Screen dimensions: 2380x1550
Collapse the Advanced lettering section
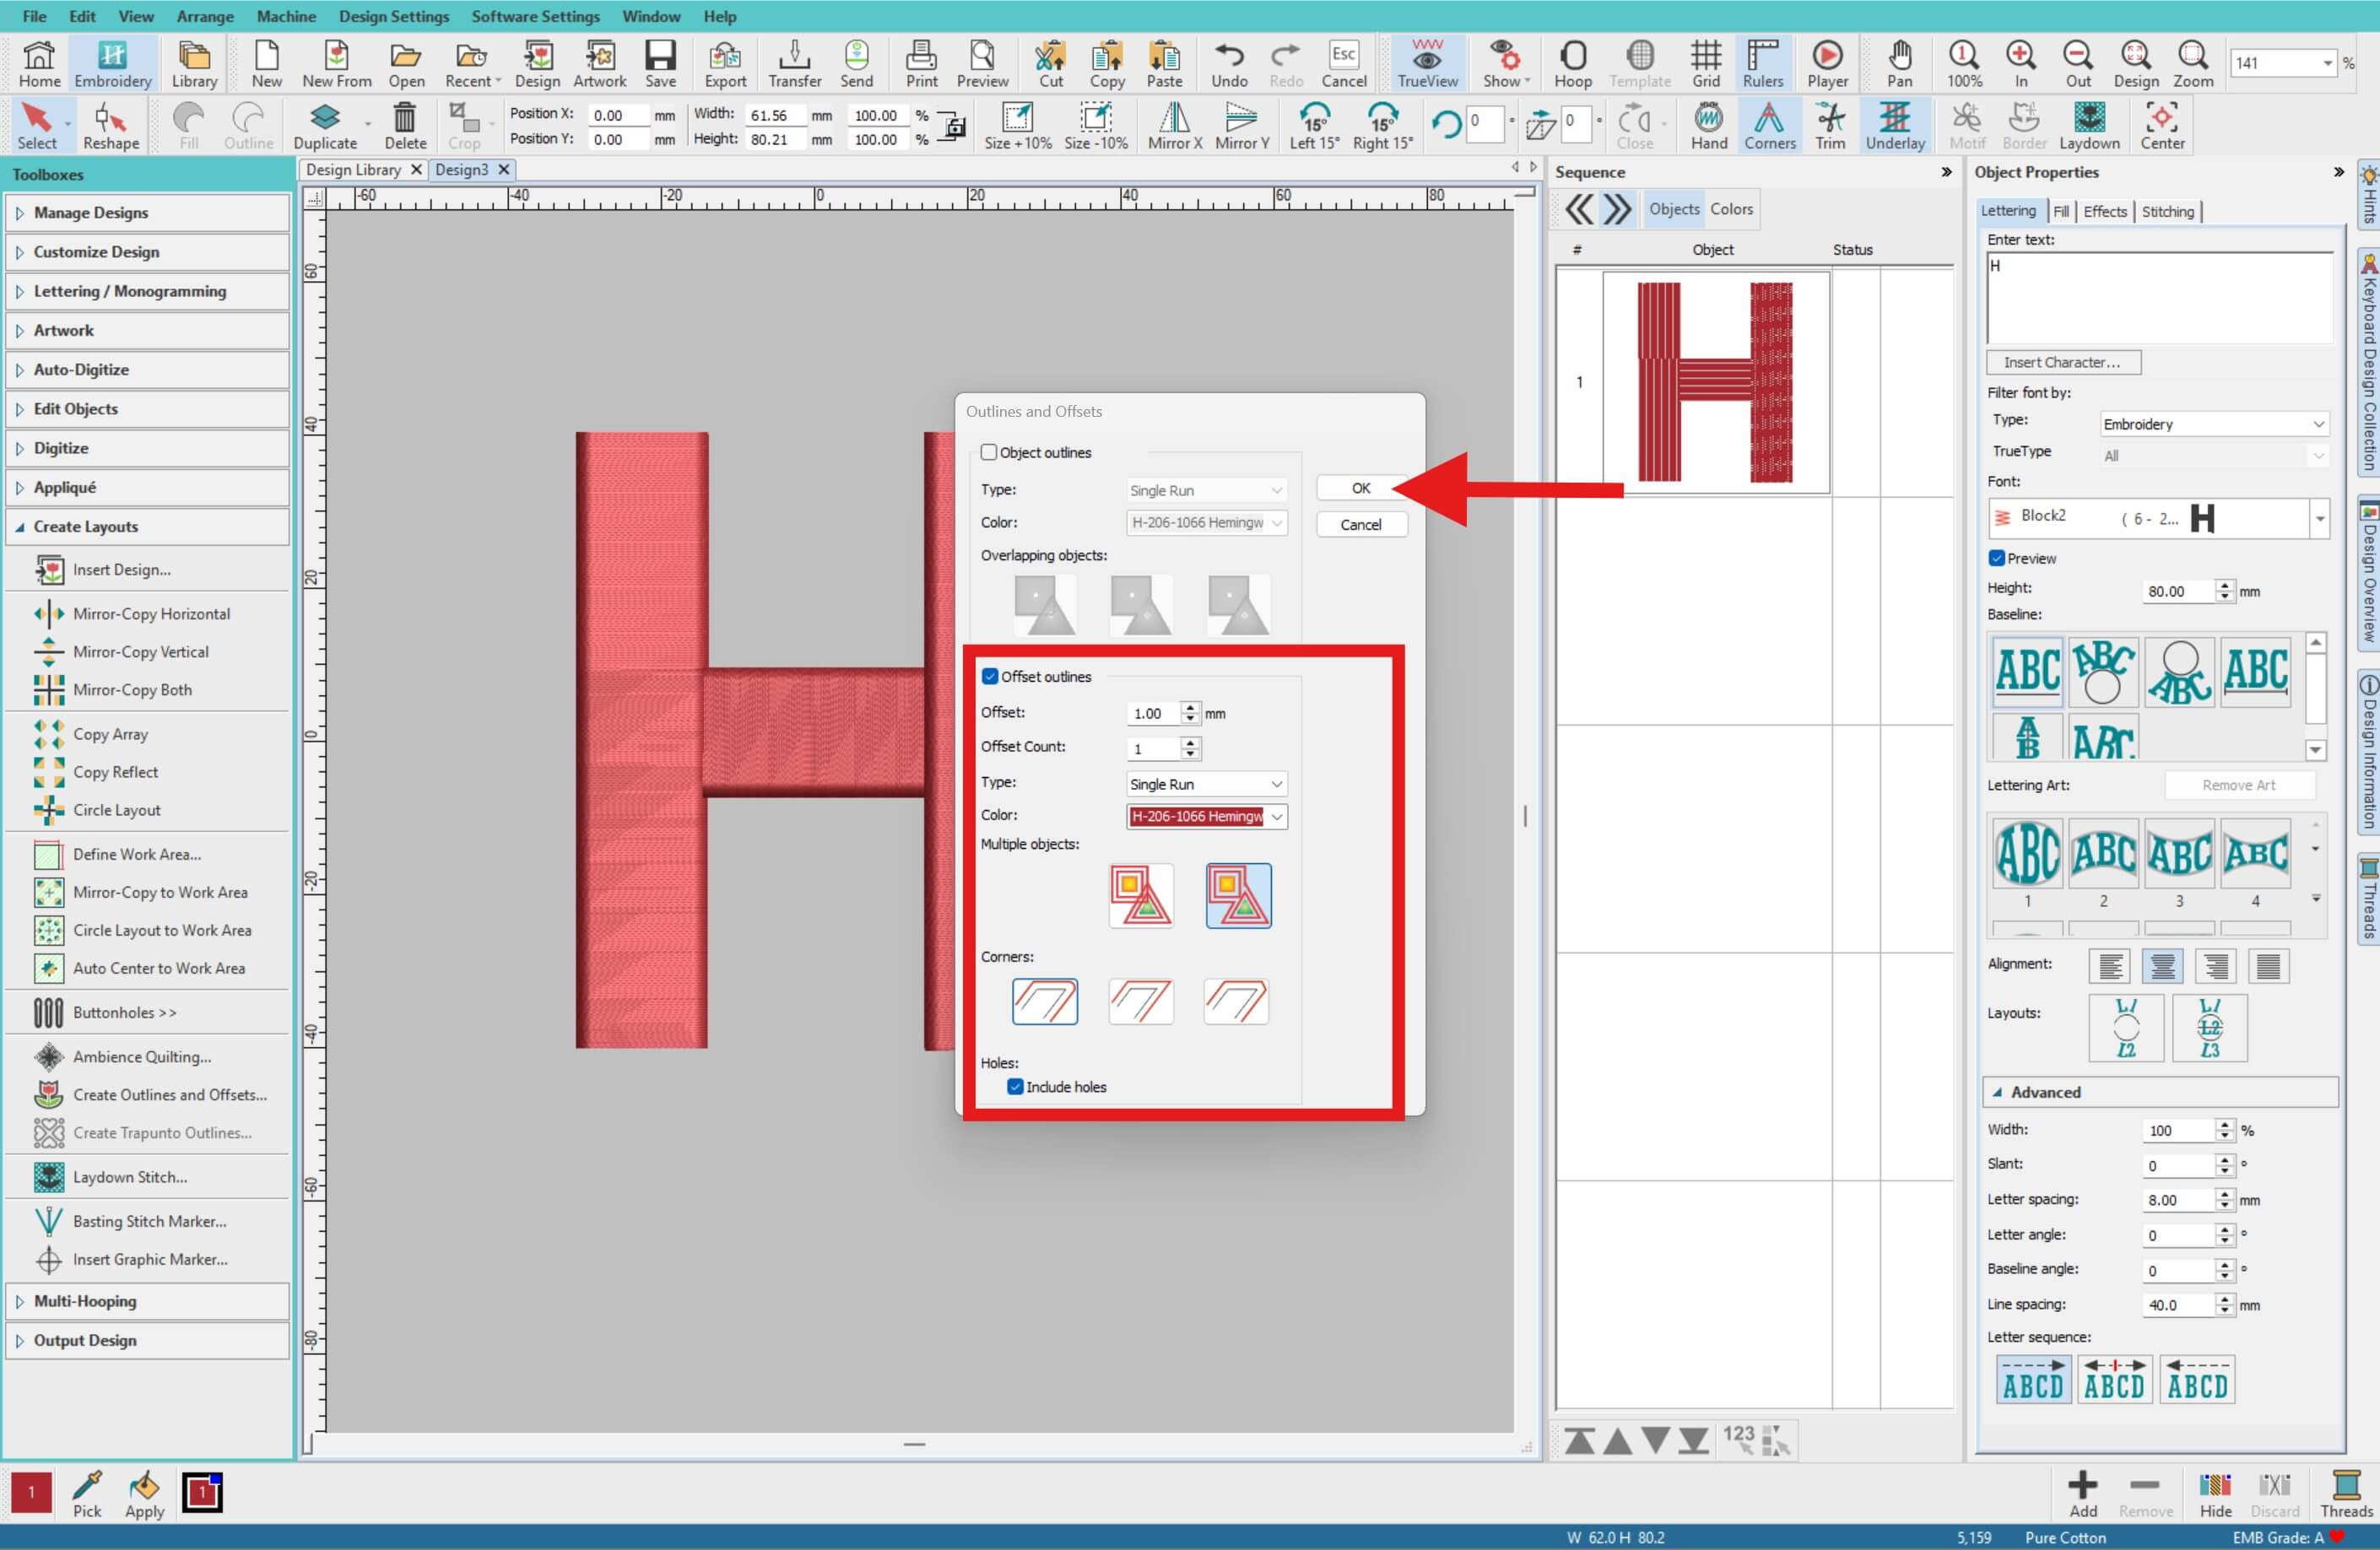pyautogui.click(x=2160, y=1092)
